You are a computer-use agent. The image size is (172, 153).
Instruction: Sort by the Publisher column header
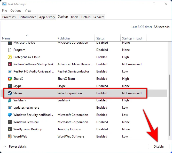point(75,38)
